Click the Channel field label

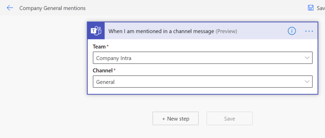coord(102,70)
